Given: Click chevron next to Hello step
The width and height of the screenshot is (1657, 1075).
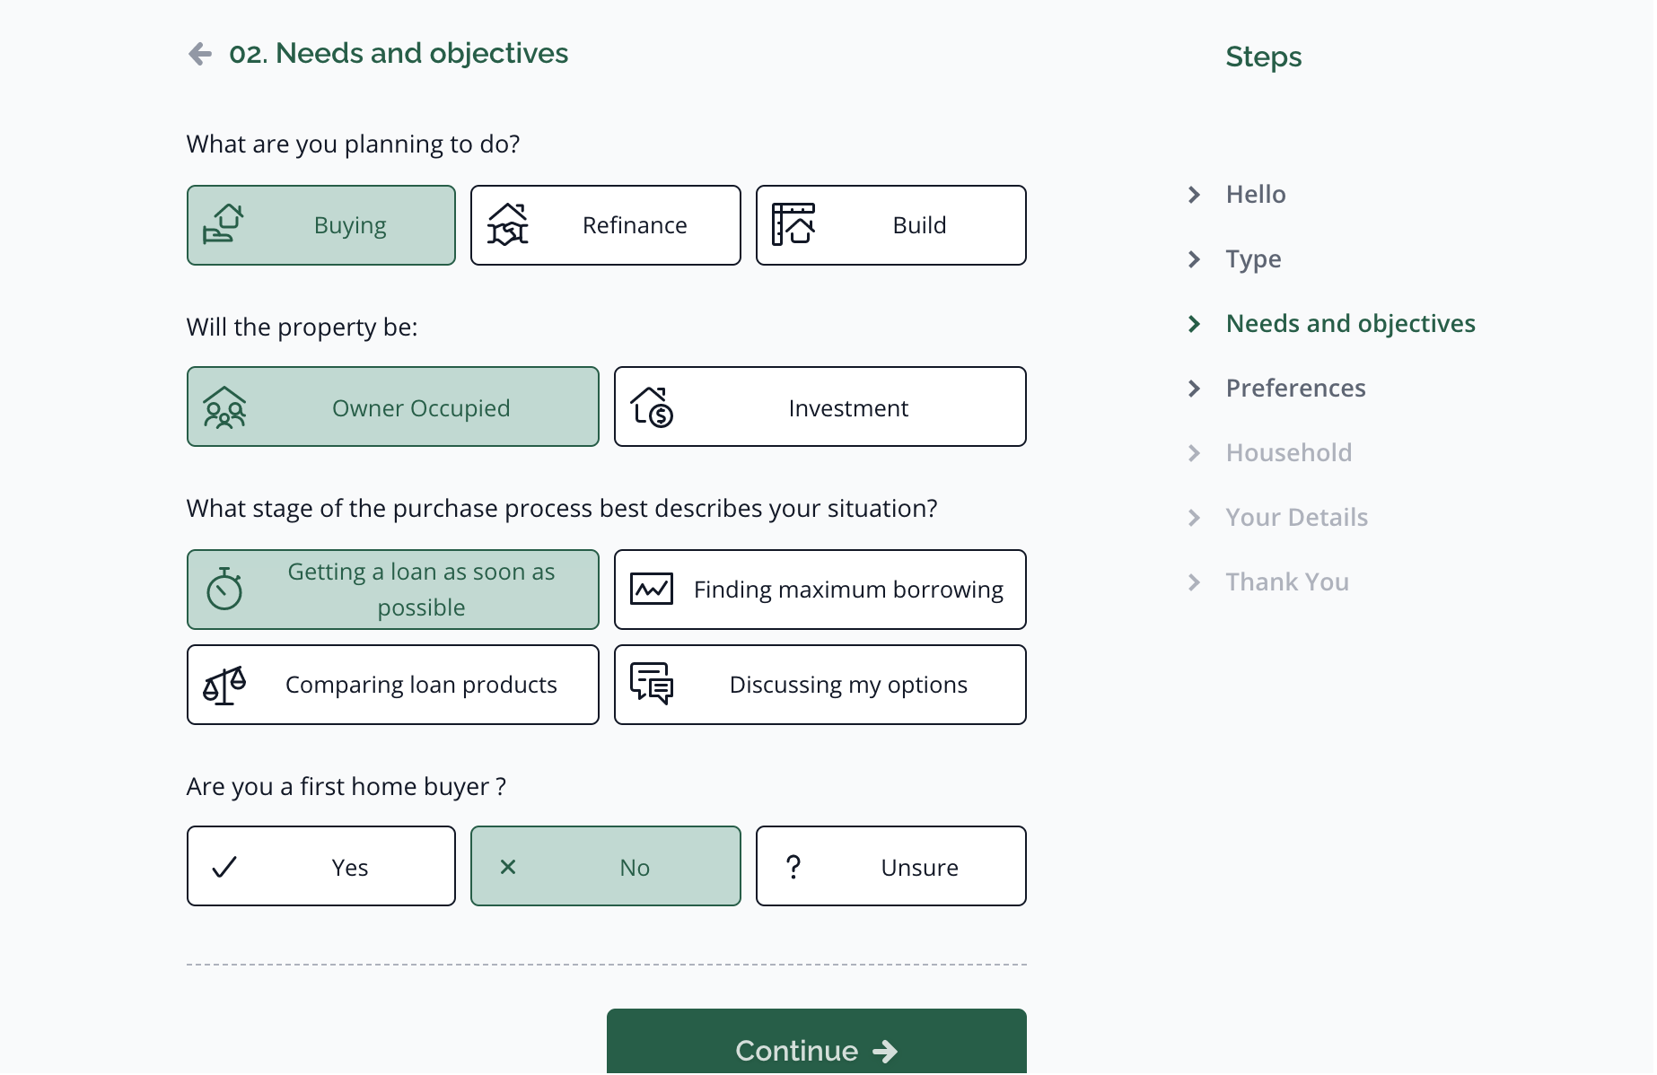Looking at the screenshot, I should coord(1194,195).
